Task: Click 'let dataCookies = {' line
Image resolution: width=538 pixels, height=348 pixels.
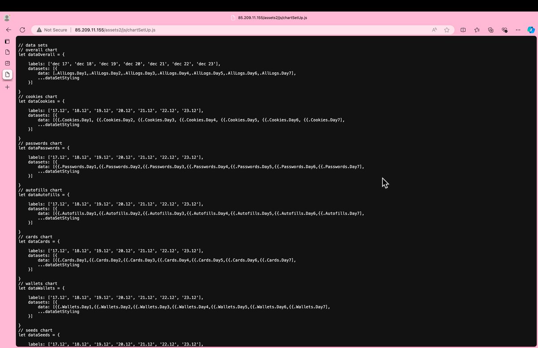Action: click(42, 101)
